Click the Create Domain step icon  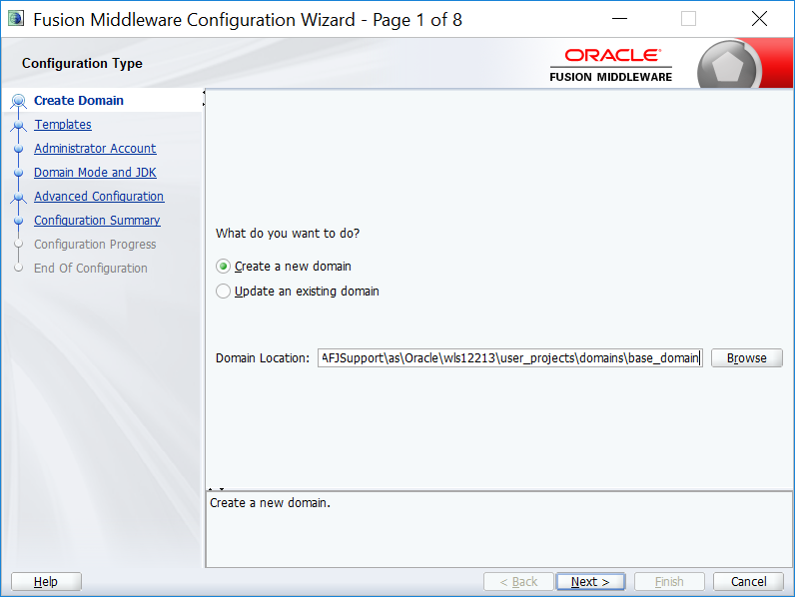point(18,101)
